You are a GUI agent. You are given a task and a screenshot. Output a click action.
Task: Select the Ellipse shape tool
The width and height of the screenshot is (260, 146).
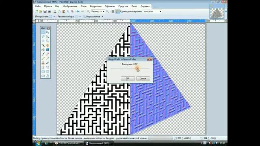tap(43, 76)
